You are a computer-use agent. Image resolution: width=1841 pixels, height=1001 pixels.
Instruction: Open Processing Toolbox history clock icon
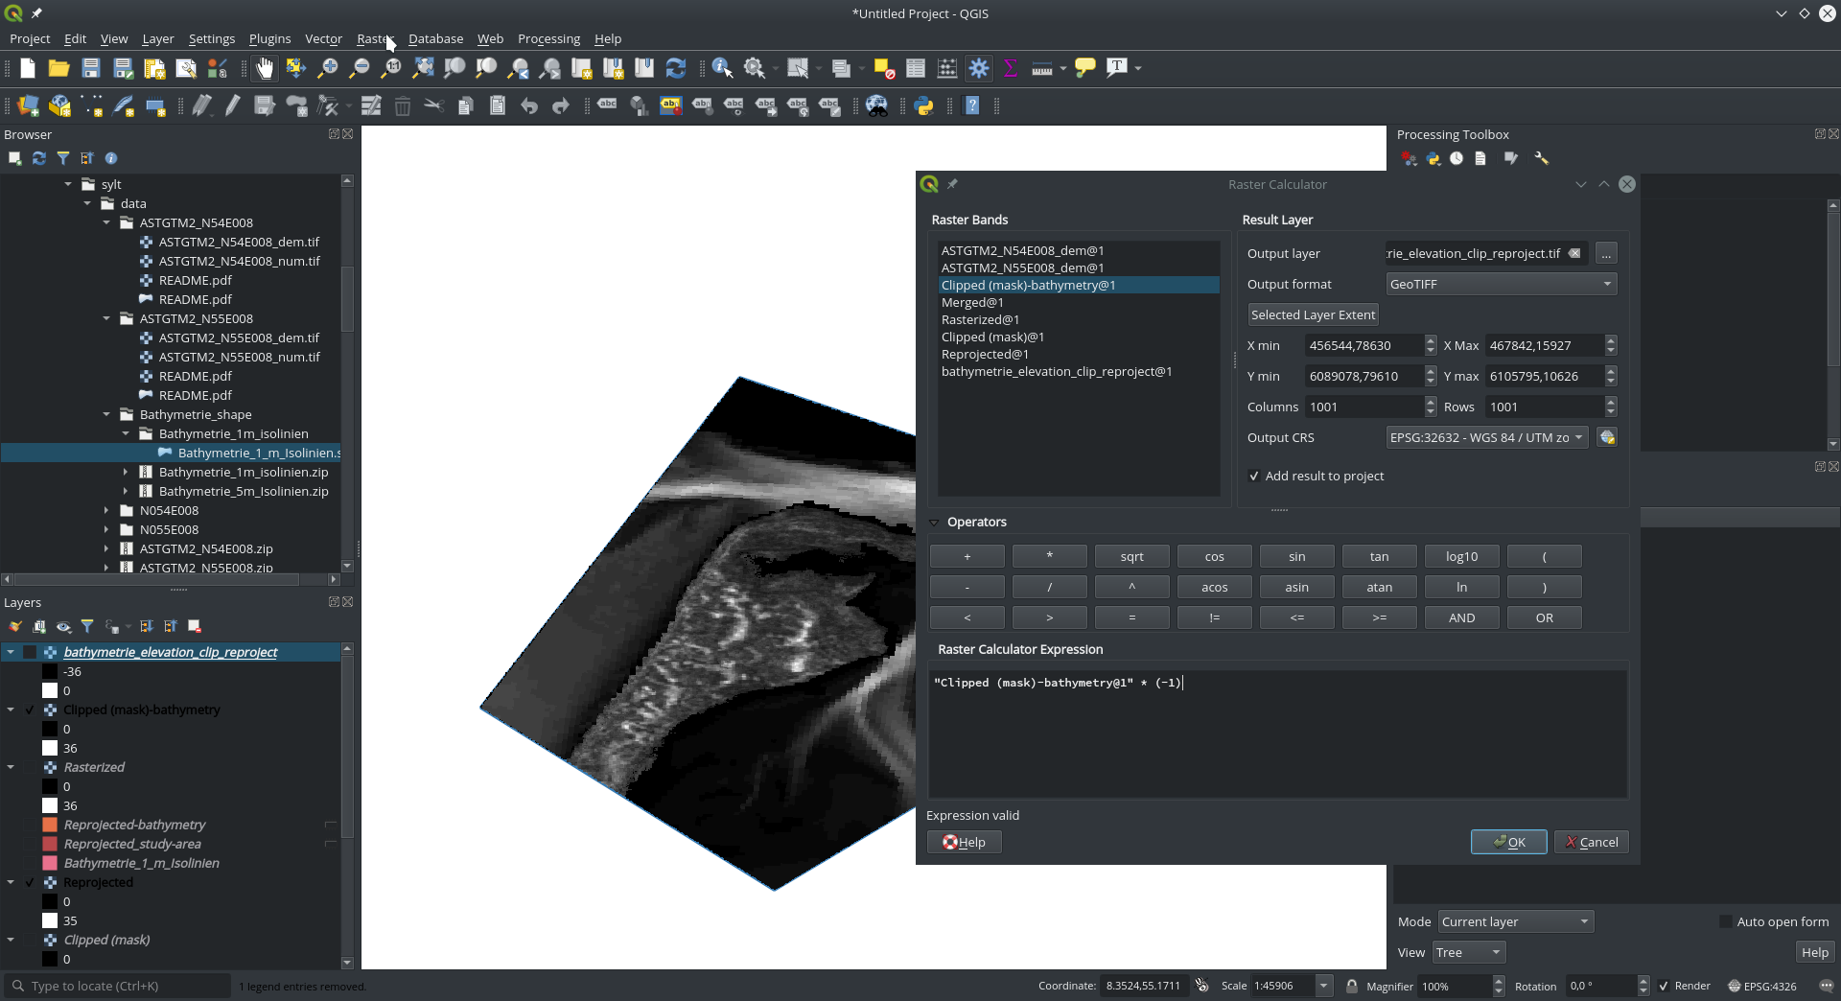[x=1456, y=158]
